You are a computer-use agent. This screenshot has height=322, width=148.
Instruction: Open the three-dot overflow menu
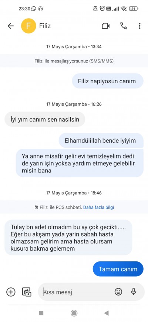[139, 26]
